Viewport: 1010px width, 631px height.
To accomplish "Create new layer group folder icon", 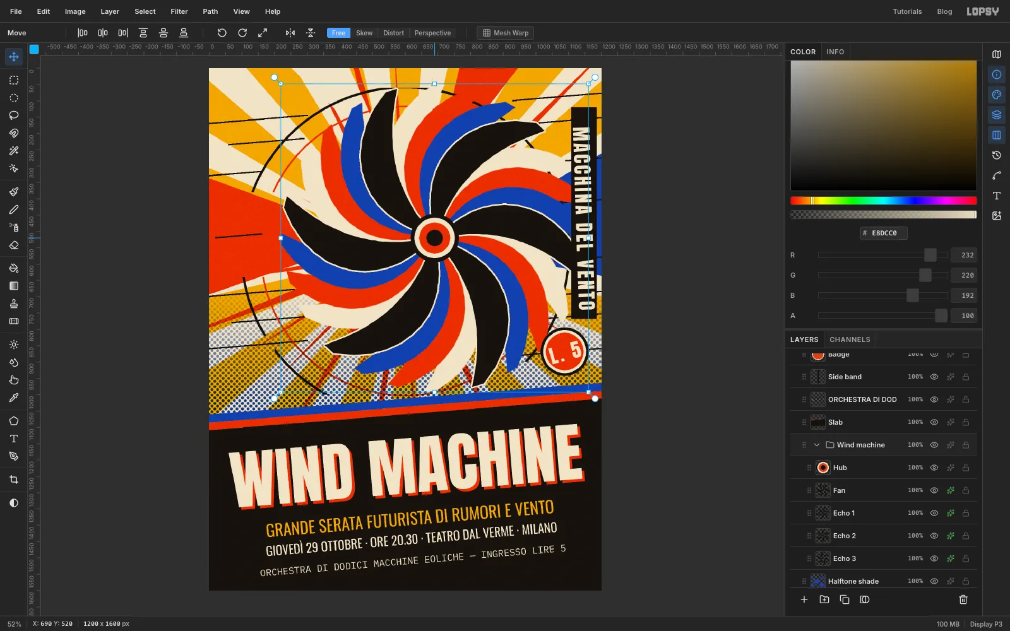I will (824, 599).
